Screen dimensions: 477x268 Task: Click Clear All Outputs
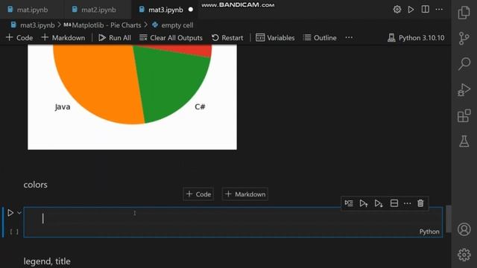click(x=171, y=38)
